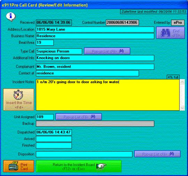Return to the Incident Board green button
188x176 pixels.
coord(79,166)
